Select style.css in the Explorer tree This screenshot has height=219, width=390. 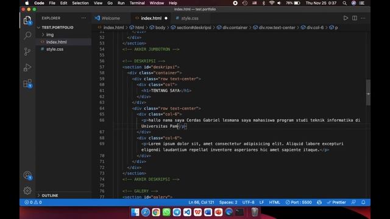(x=55, y=49)
